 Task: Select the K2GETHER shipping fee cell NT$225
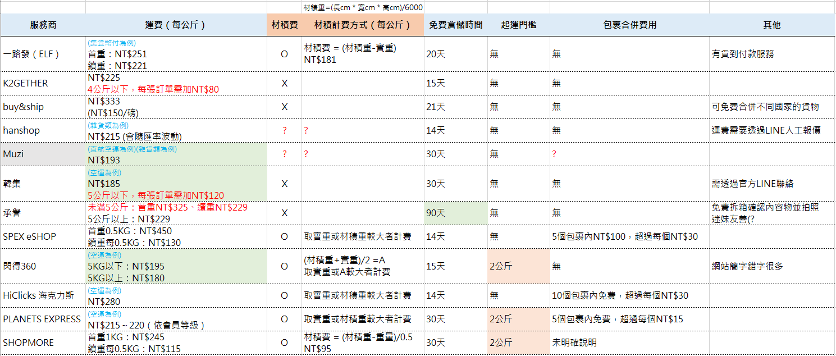(176, 83)
